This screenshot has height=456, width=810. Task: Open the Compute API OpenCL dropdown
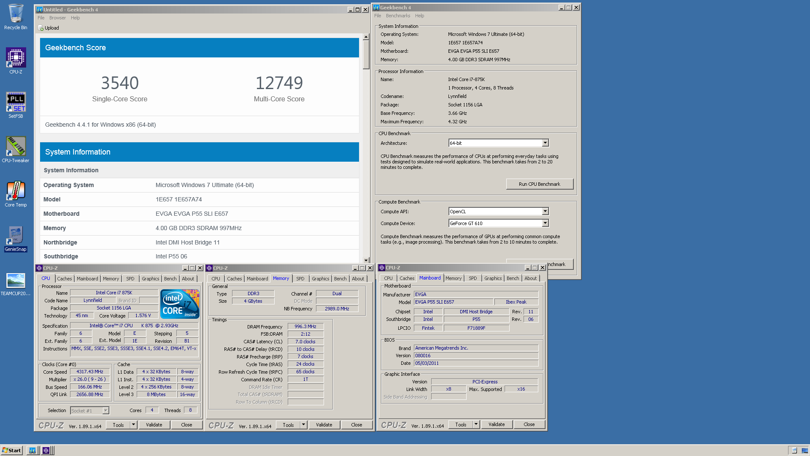click(x=545, y=212)
